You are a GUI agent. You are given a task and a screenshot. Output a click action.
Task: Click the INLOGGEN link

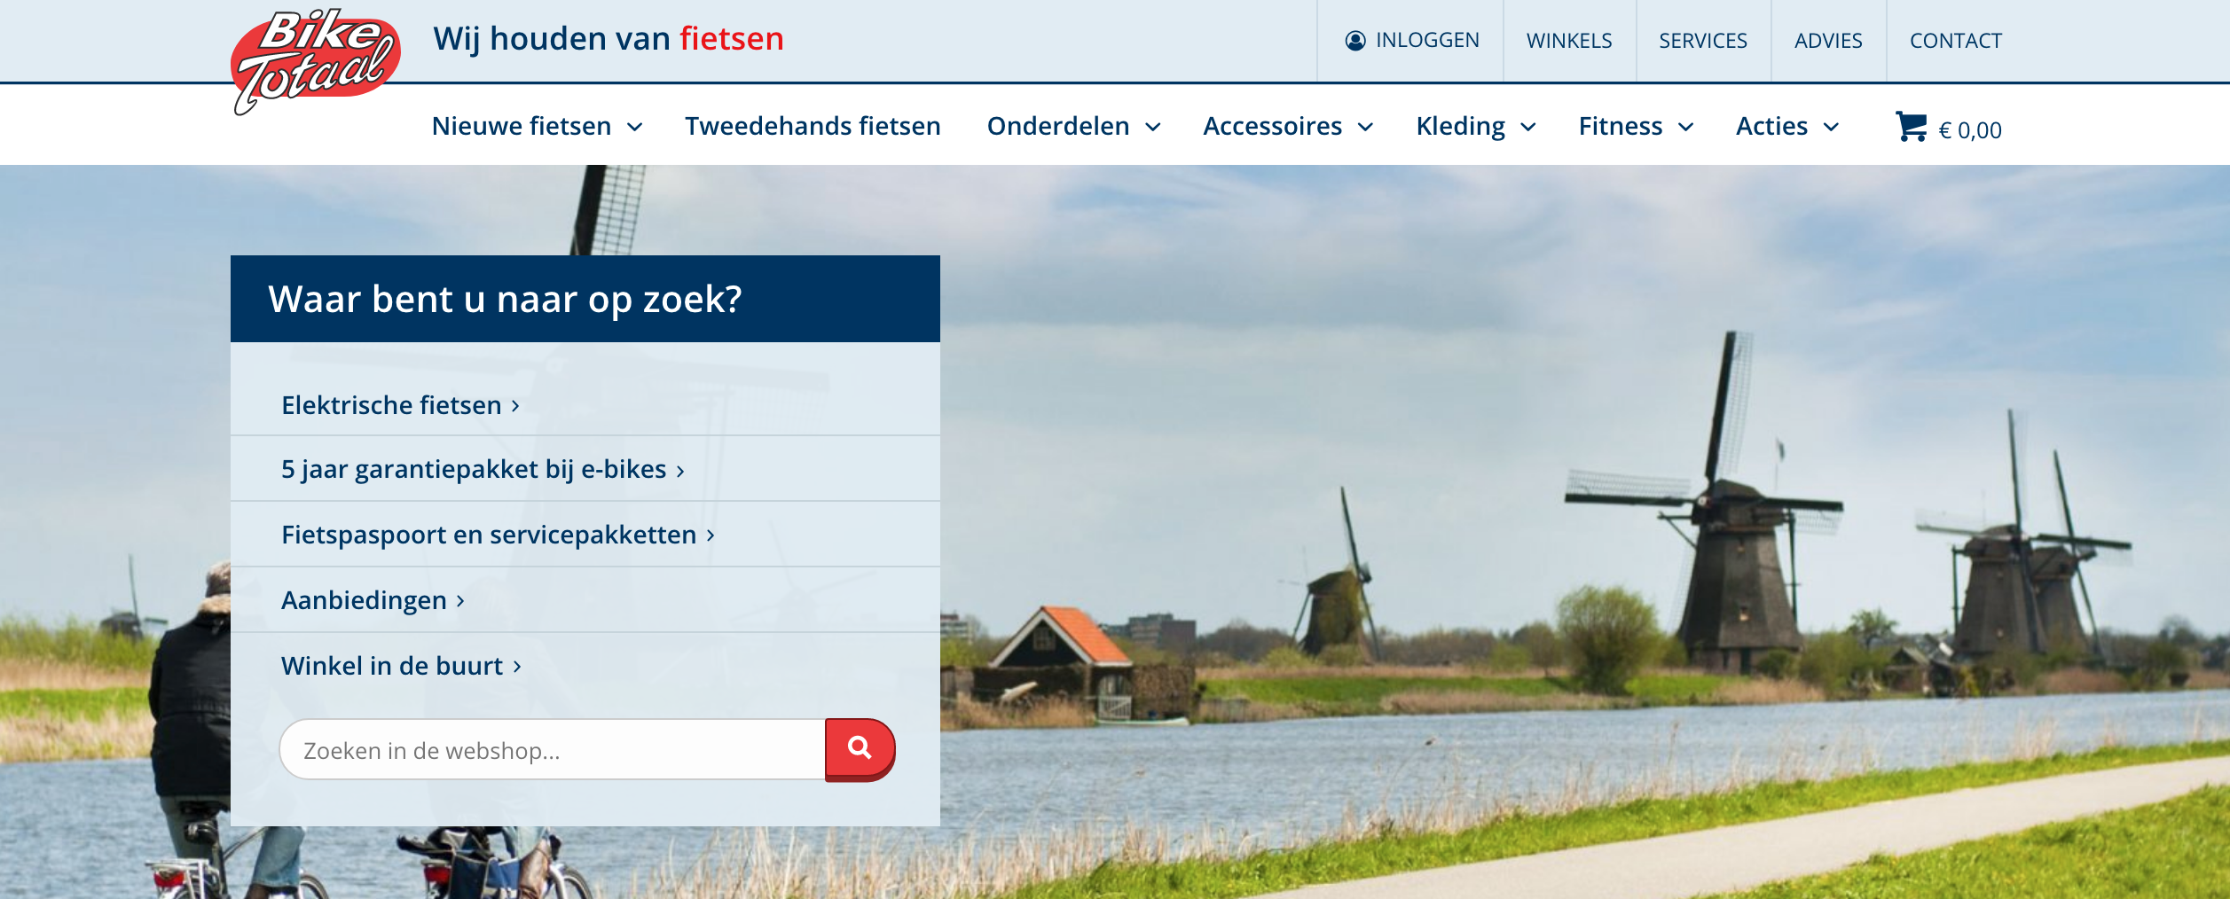coord(1427,41)
